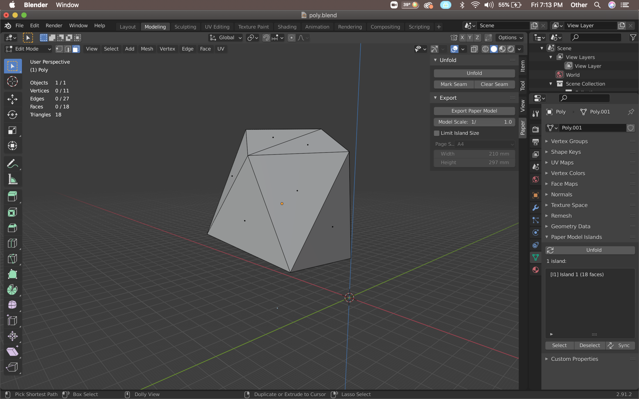Select the Loop Cut tool

click(x=12, y=243)
